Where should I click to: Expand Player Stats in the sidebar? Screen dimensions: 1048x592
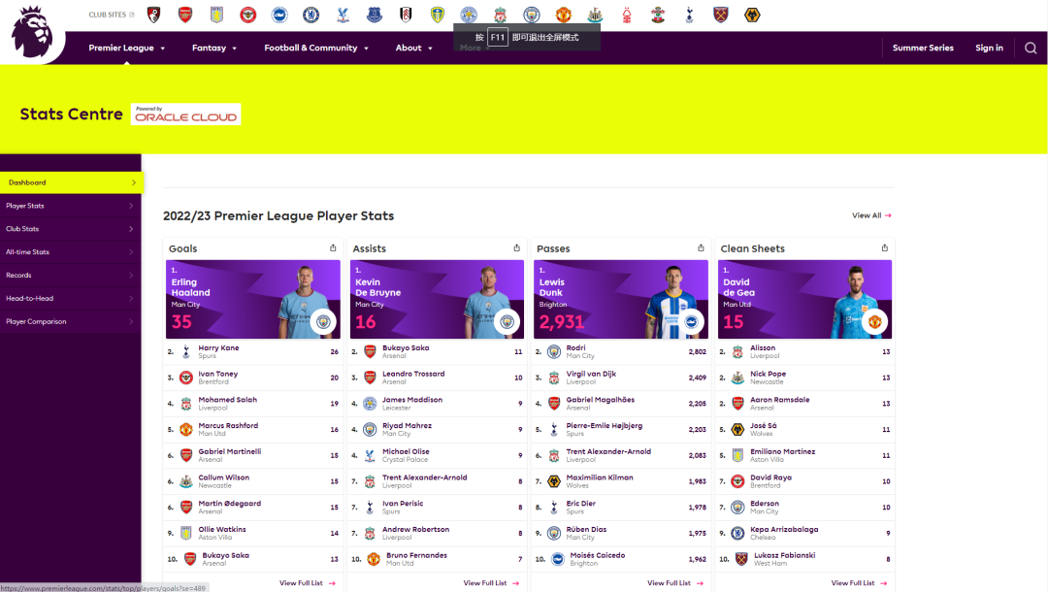pyautogui.click(x=70, y=206)
